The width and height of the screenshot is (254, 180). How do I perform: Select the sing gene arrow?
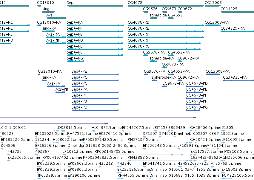point(49,12)
